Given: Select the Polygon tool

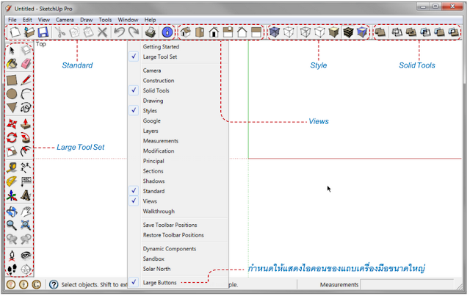Looking at the screenshot, I should [x=12, y=108].
